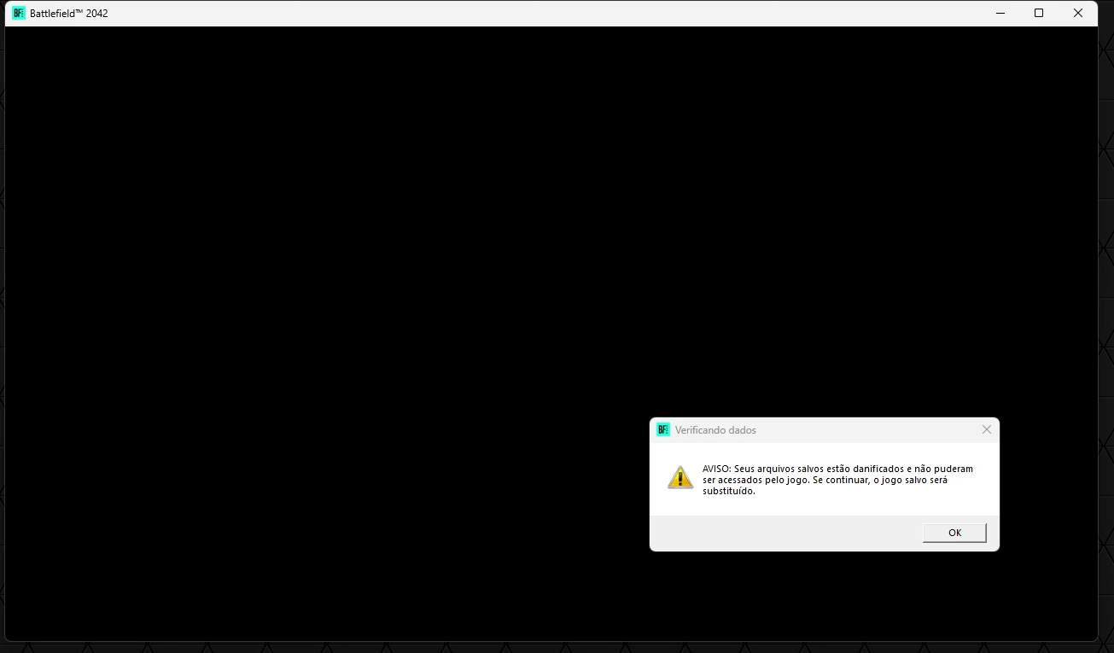Close the Verificando dados dialog
The height and width of the screenshot is (653, 1114).
tap(986, 429)
